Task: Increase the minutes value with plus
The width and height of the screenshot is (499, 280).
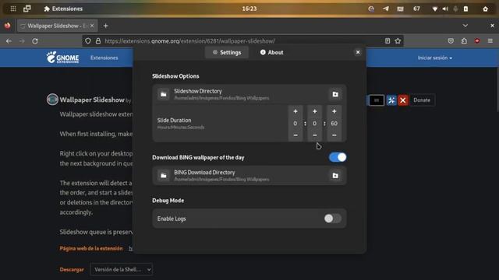Action: [x=314, y=111]
